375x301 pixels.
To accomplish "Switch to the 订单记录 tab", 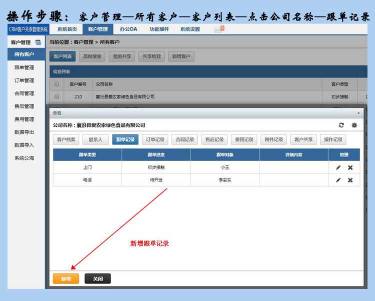I will (155, 139).
